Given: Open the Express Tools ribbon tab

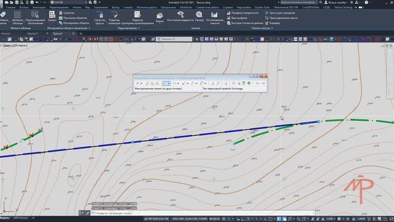Looking at the screenshot, I should click(x=262, y=7).
